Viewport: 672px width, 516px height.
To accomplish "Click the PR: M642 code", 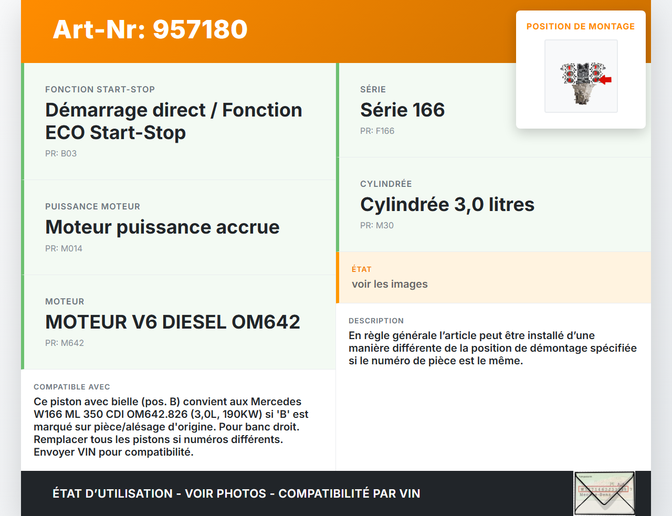I will coord(65,343).
